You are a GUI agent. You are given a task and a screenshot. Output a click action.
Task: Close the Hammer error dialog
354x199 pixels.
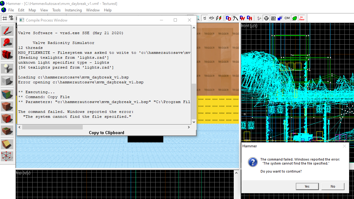(344, 146)
